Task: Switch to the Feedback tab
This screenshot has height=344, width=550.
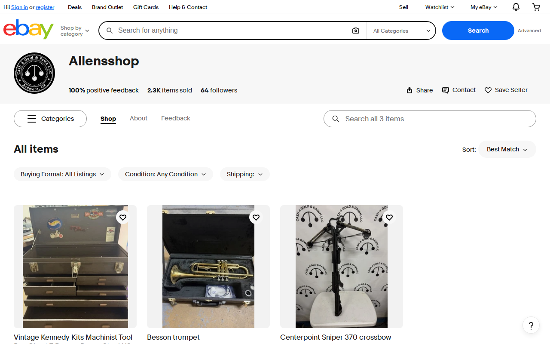Action: coord(176,118)
